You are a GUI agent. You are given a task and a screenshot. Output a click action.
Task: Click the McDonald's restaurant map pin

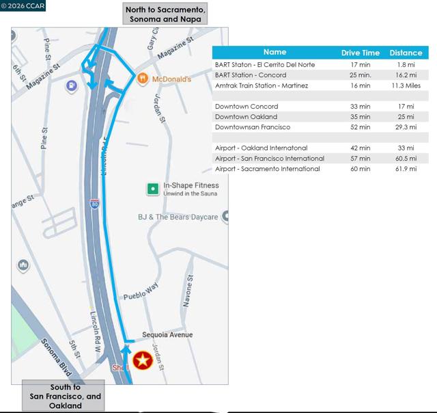[143, 79]
